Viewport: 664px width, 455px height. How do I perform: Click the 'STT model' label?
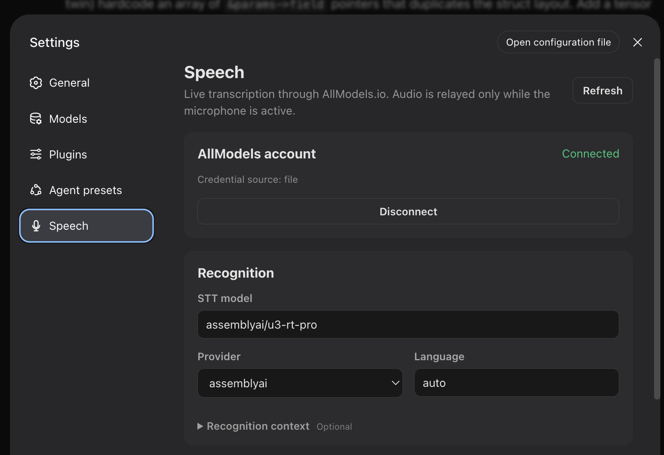(225, 298)
